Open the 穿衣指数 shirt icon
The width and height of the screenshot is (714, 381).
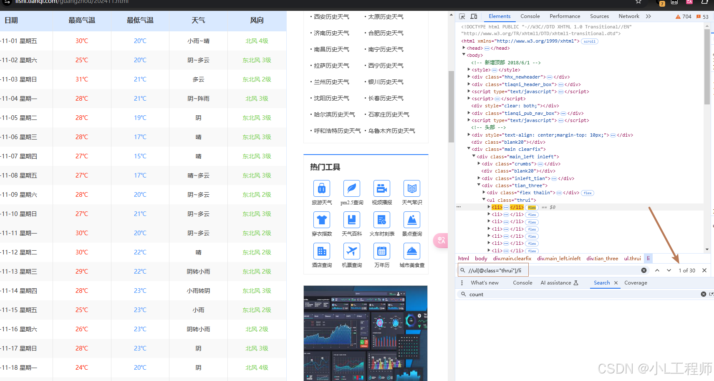[322, 220]
